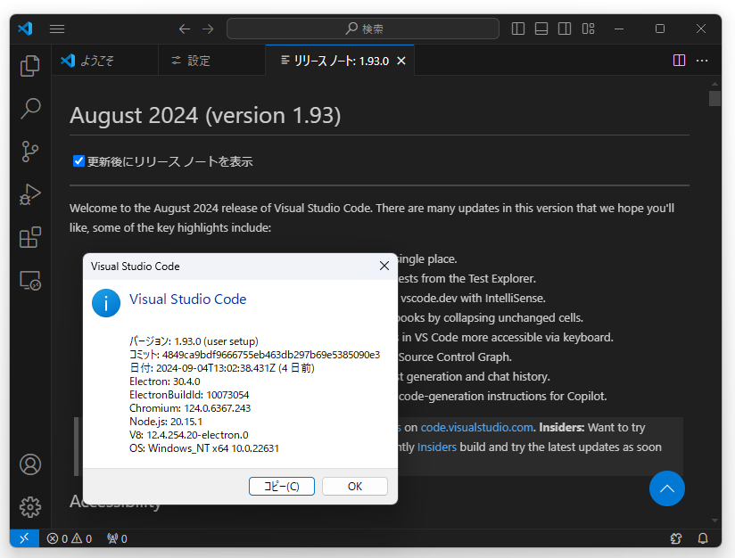Image resolution: width=735 pixels, height=558 pixels.
Task: Open the notifications bell
Action: pyautogui.click(x=701, y=538)
